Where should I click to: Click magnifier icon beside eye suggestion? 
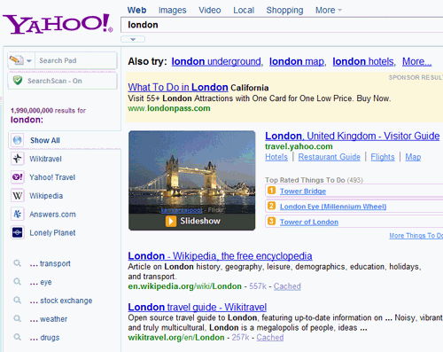(18, 282)
